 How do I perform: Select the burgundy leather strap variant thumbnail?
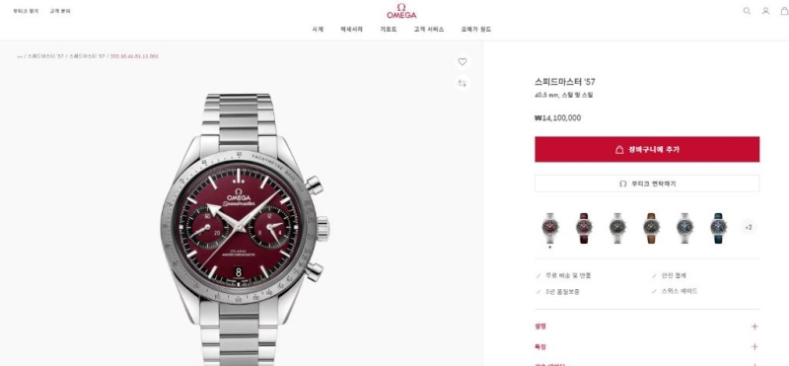coord(584,228)
